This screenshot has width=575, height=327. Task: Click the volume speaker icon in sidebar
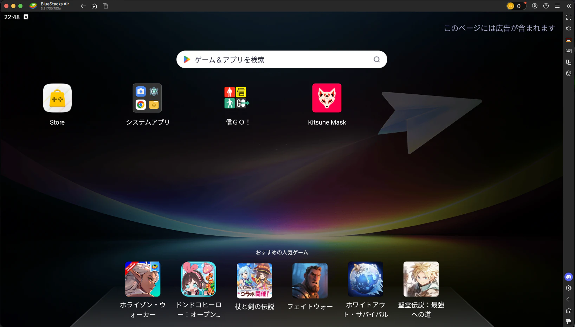(x=569, y=28)
